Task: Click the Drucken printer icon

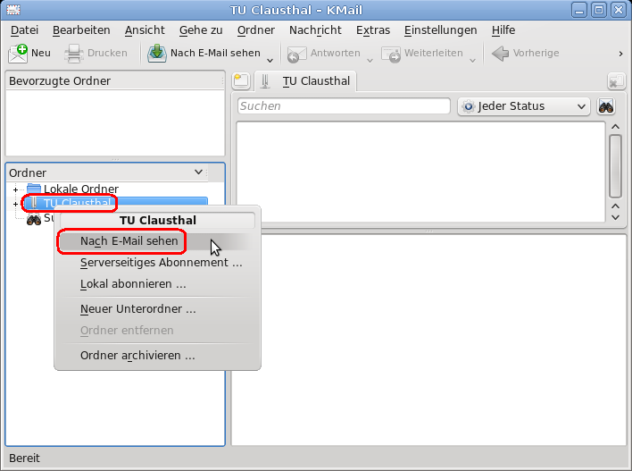Action: tap(74, 54)
